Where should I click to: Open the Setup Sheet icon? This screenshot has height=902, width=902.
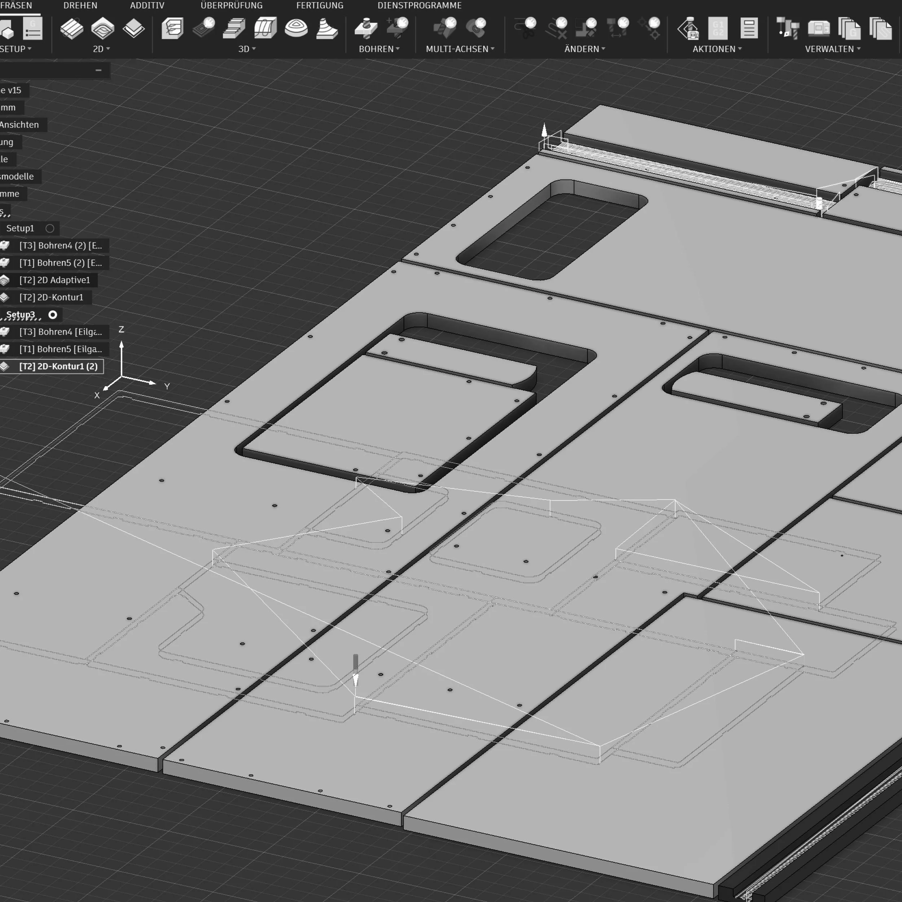click(x=748, y=29)
